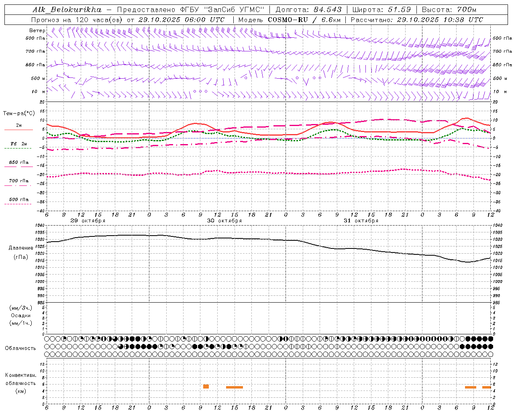Screen dimensions: 514x411
Task: Click the elevation label Высота: 700м
Action: (449, 10)
